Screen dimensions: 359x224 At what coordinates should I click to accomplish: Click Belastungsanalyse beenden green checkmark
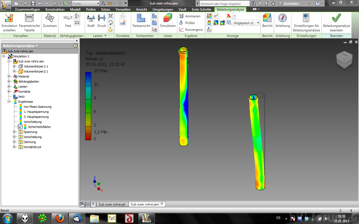click(336, 18)
